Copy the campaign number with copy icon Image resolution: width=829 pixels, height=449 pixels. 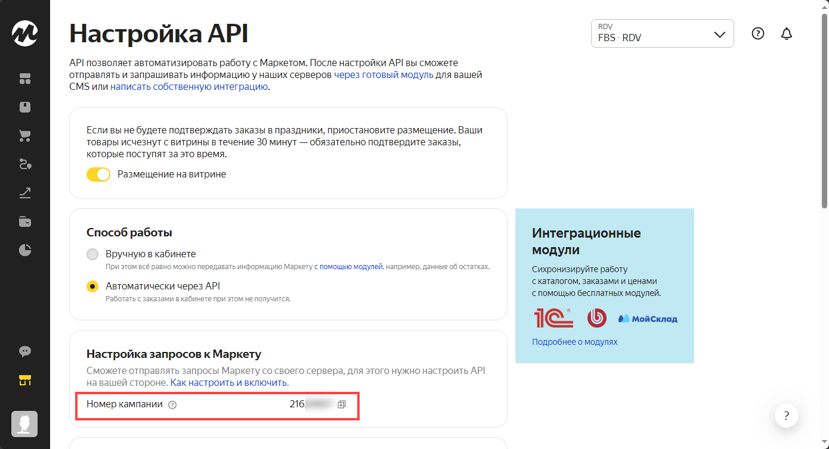coord(342,404)
